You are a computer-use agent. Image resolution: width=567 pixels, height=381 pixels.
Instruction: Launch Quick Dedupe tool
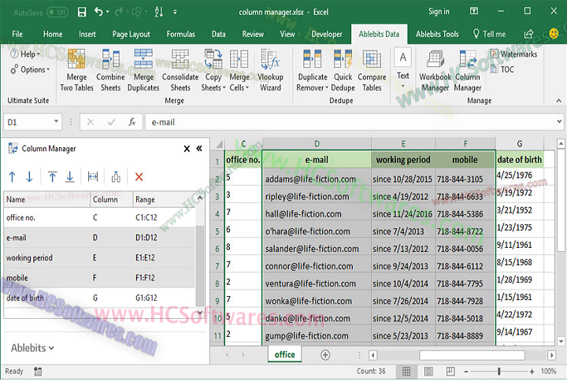343,70
